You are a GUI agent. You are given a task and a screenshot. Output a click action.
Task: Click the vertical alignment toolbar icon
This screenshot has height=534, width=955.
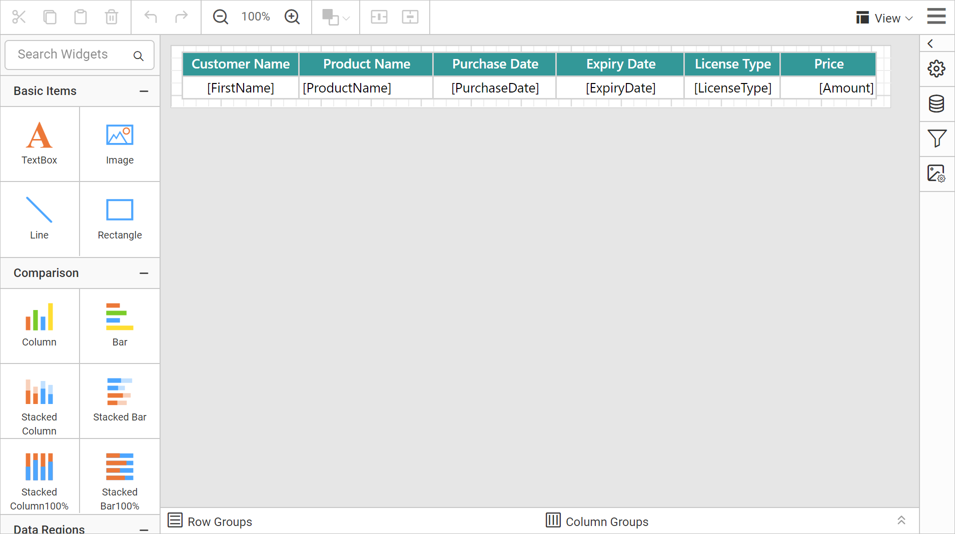pyautogui.click(x=410, y=17)
